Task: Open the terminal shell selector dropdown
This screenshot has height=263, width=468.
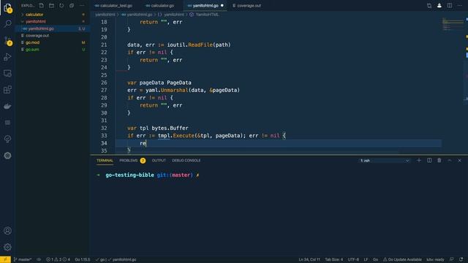Action: (x=385, y=161)
